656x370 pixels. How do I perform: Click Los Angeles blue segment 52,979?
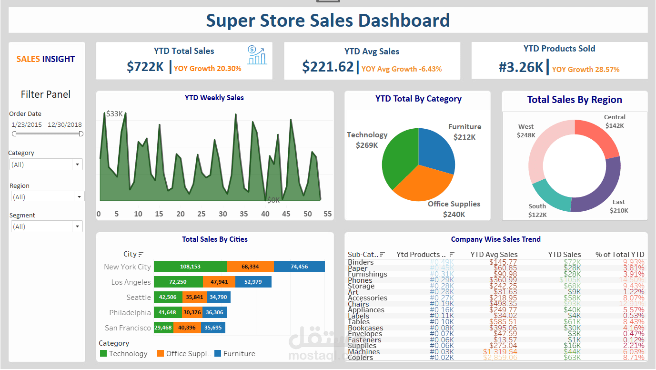(x=253, y=282)
